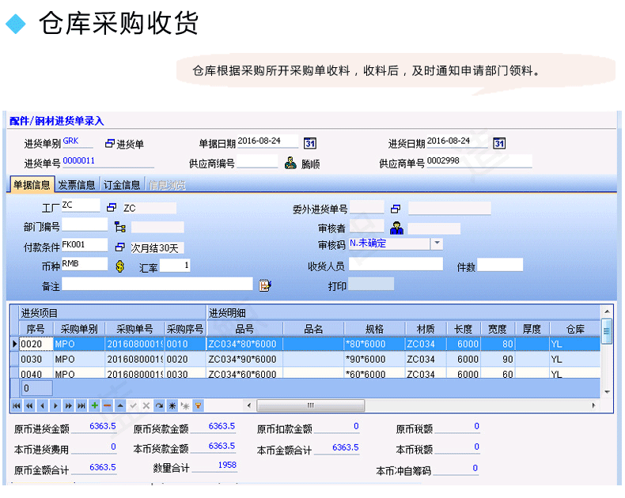Add a new row with green plus
Screen dimensions: 625x498
tap(94, 406)
